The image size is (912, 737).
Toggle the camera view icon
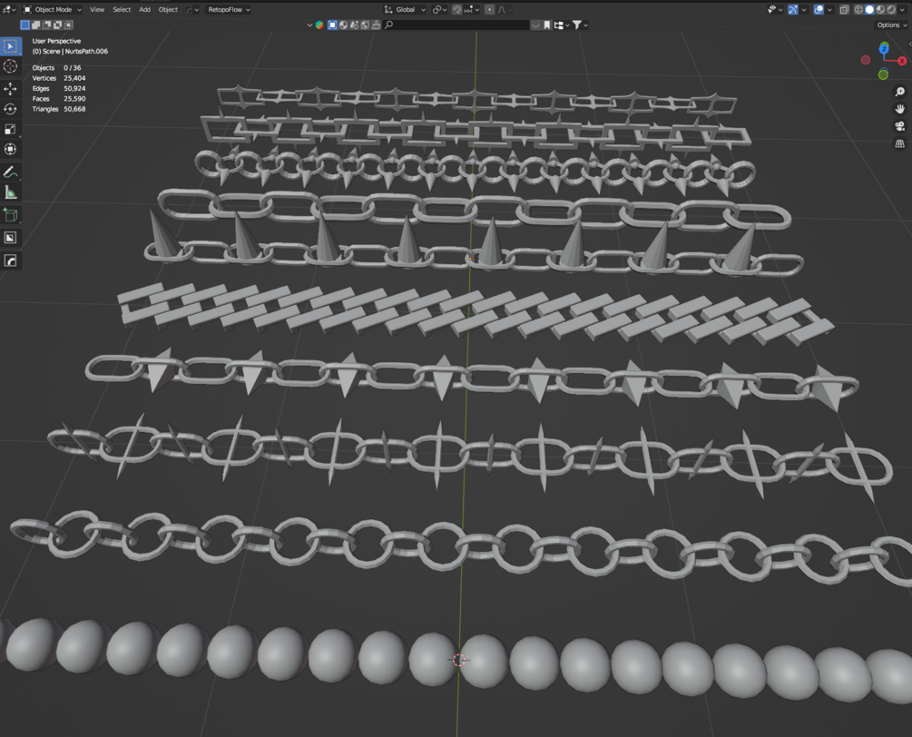pos(900,126)
